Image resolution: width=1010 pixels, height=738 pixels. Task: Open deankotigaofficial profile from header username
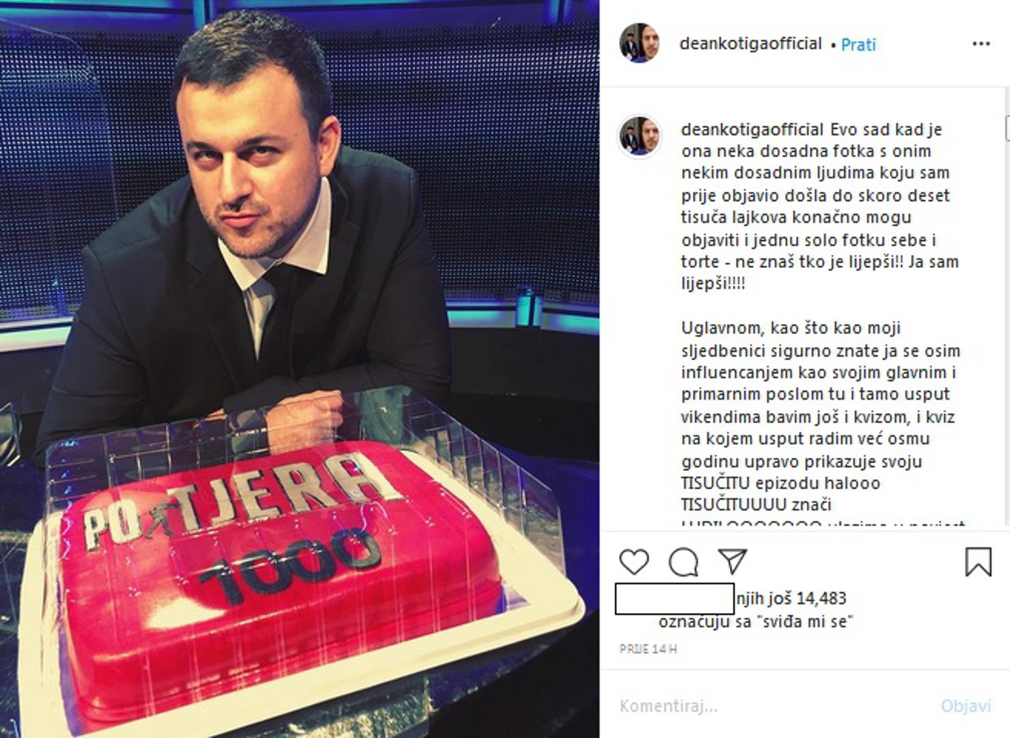[750, 44]
